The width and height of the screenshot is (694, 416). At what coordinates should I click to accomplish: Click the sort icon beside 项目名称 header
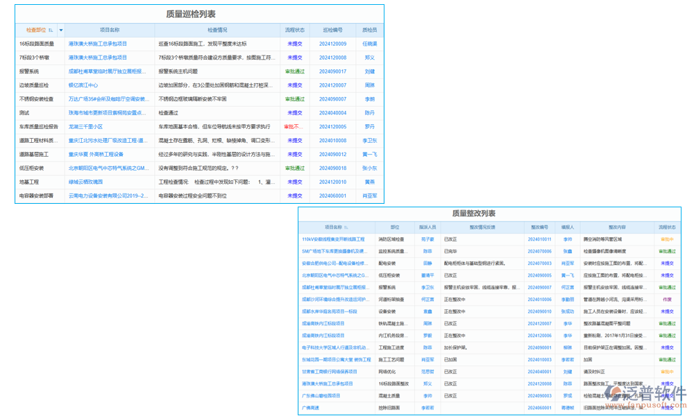click(346, 227)
